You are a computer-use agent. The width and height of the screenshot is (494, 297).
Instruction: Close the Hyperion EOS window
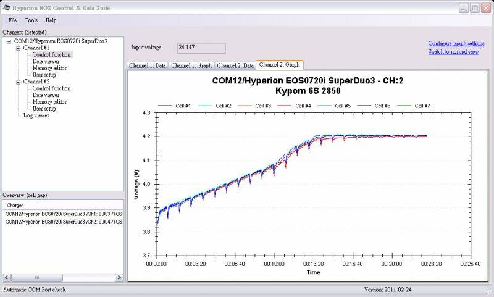[486, 8]
